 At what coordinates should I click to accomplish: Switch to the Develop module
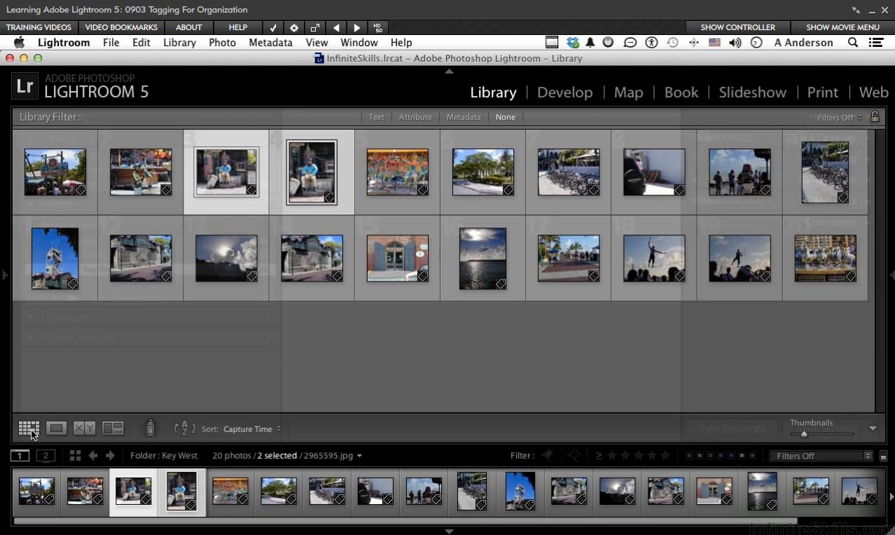coord(564,92)
